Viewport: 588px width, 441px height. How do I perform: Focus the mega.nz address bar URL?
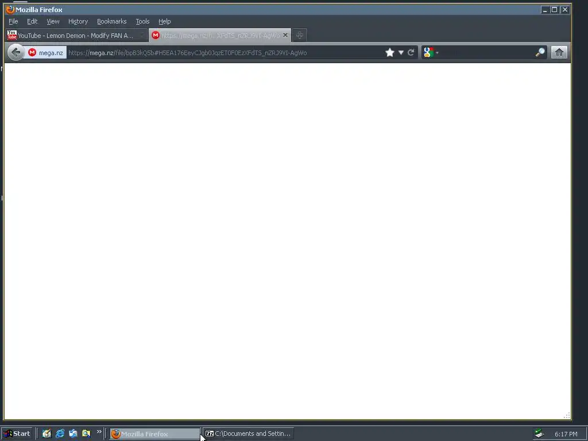pyautogui.click(x=225, y=52)
